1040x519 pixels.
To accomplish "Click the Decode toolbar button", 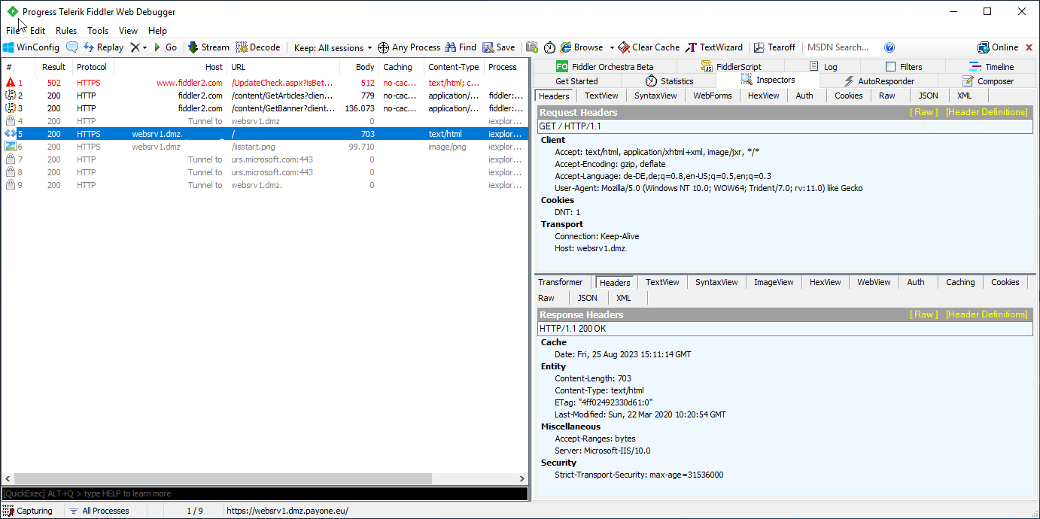I will (x=257, y=47).
